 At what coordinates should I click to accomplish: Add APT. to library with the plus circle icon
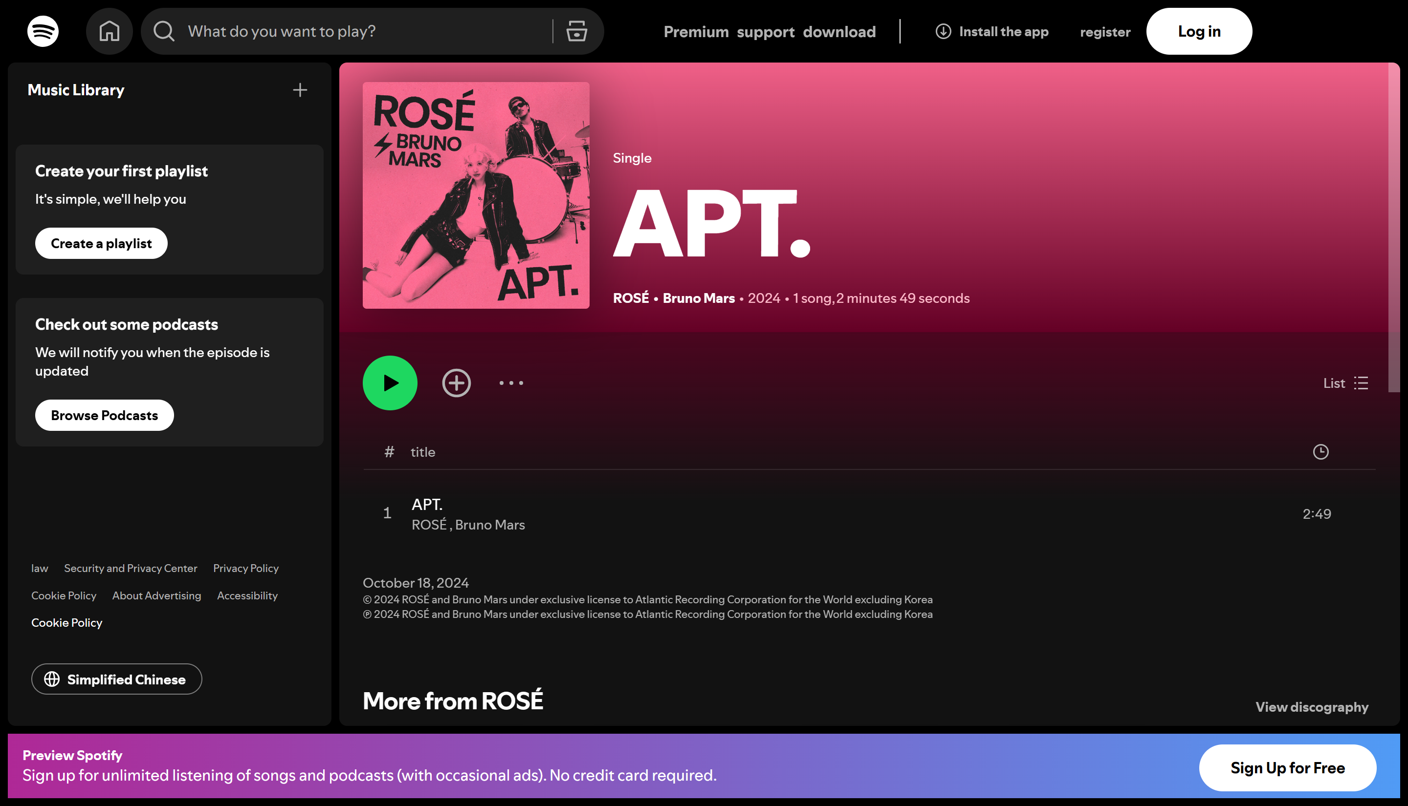(456, 382)
